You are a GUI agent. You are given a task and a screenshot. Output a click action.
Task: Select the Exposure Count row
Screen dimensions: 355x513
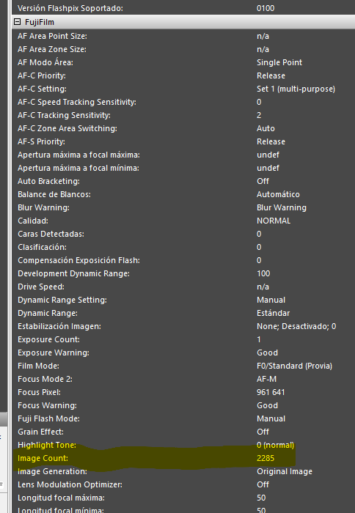[x=183, y=339]
